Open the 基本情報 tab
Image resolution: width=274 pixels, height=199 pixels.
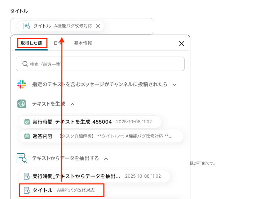83,43
